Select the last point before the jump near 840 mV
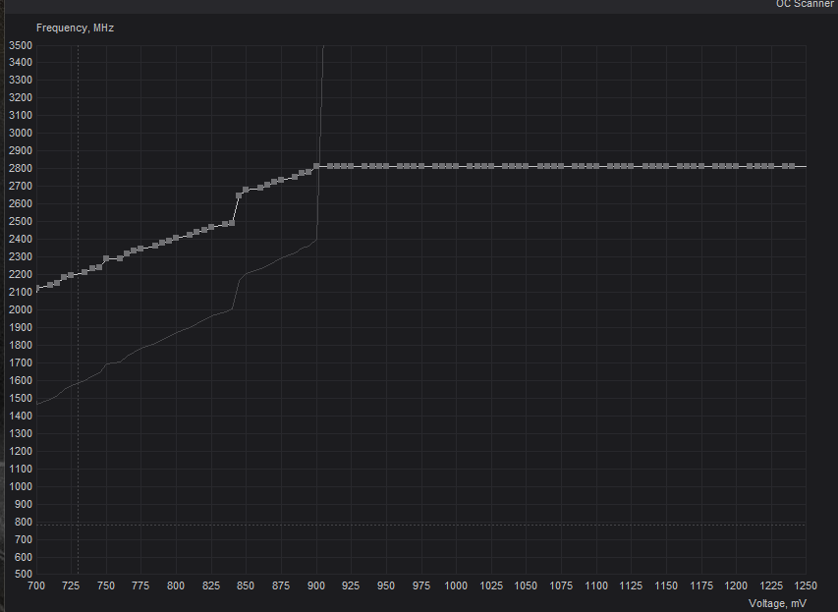This screenshot has width=838, height=612. point(232,223)
